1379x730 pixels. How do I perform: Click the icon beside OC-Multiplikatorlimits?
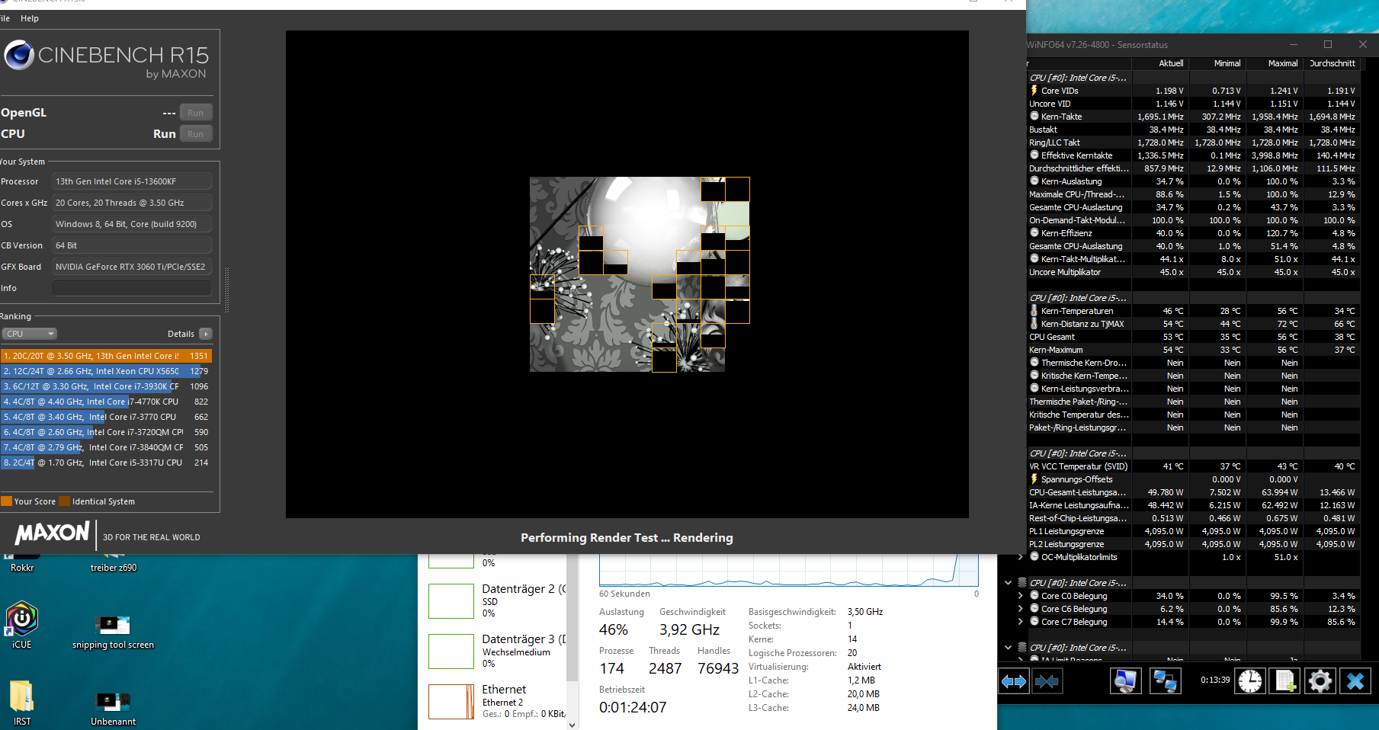(x=1034, y=557)
